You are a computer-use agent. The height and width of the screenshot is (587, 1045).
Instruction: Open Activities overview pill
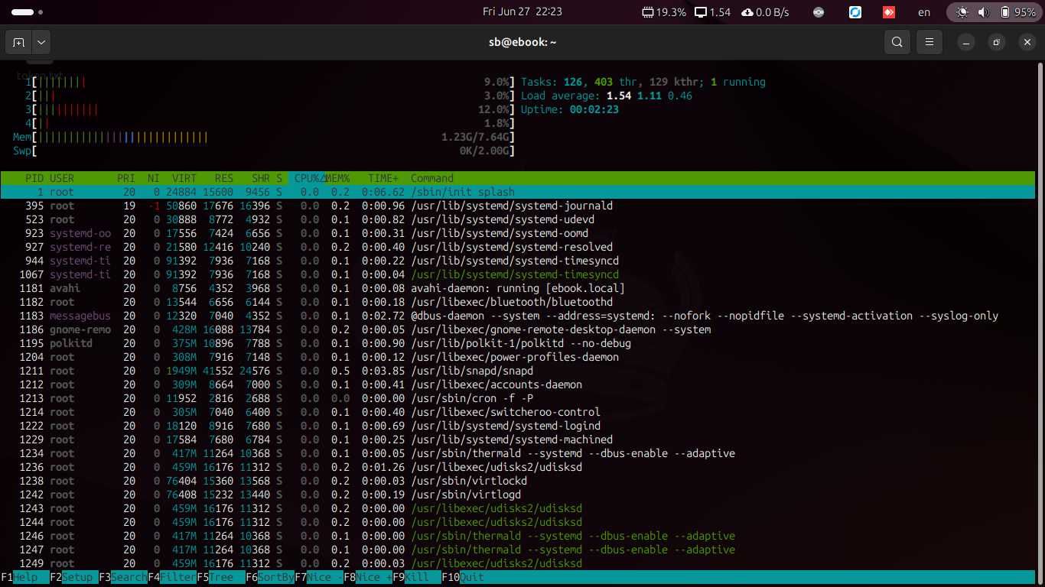pyautogui.click(x=28, y=12)
